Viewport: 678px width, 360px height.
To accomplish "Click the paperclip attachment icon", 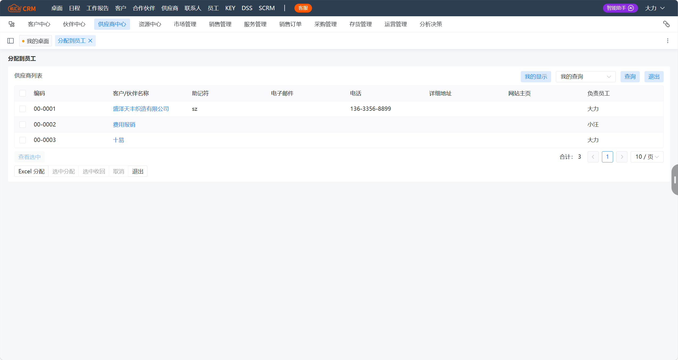I will 666,24.
